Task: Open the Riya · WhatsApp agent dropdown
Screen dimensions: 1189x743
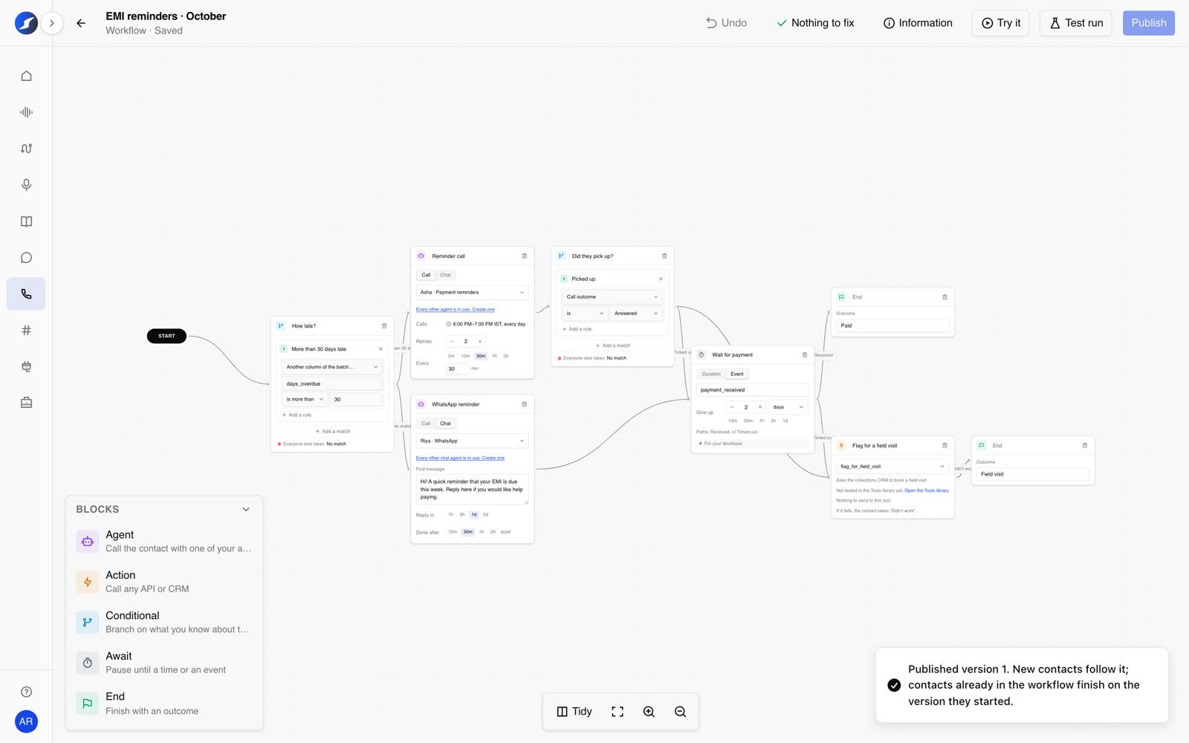Action: [472, 441]
